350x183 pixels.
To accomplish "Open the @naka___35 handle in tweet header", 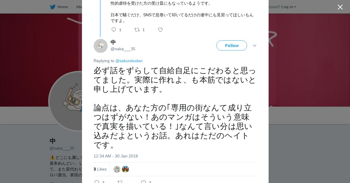I will (123, 49).
